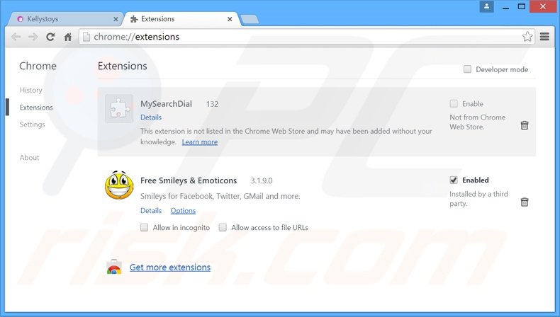Close the Extensions tab
Screen dimensions: 560x317
pyautogui.click(x=230, y=19)
